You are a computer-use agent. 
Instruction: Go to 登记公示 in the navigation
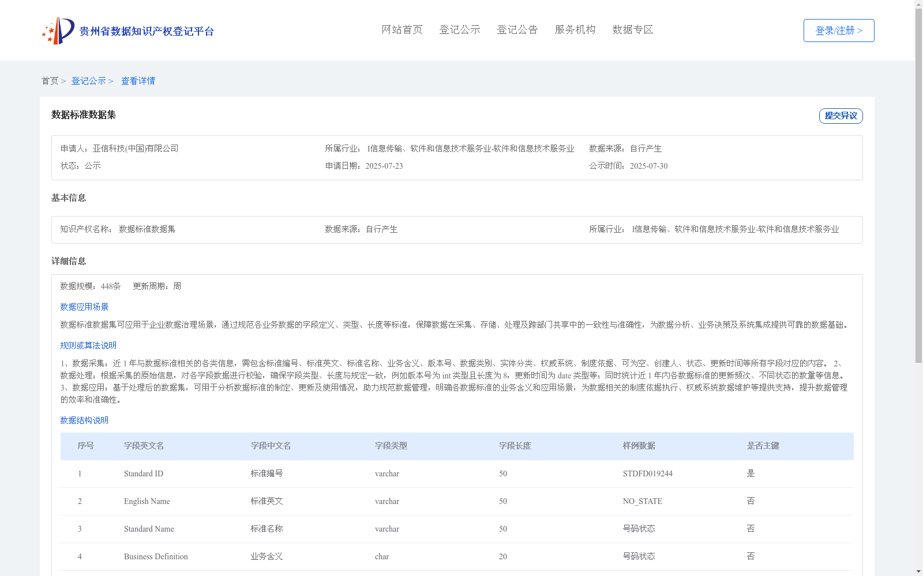460,29
